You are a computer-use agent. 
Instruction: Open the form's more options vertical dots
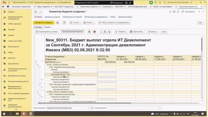pos(199,12)
